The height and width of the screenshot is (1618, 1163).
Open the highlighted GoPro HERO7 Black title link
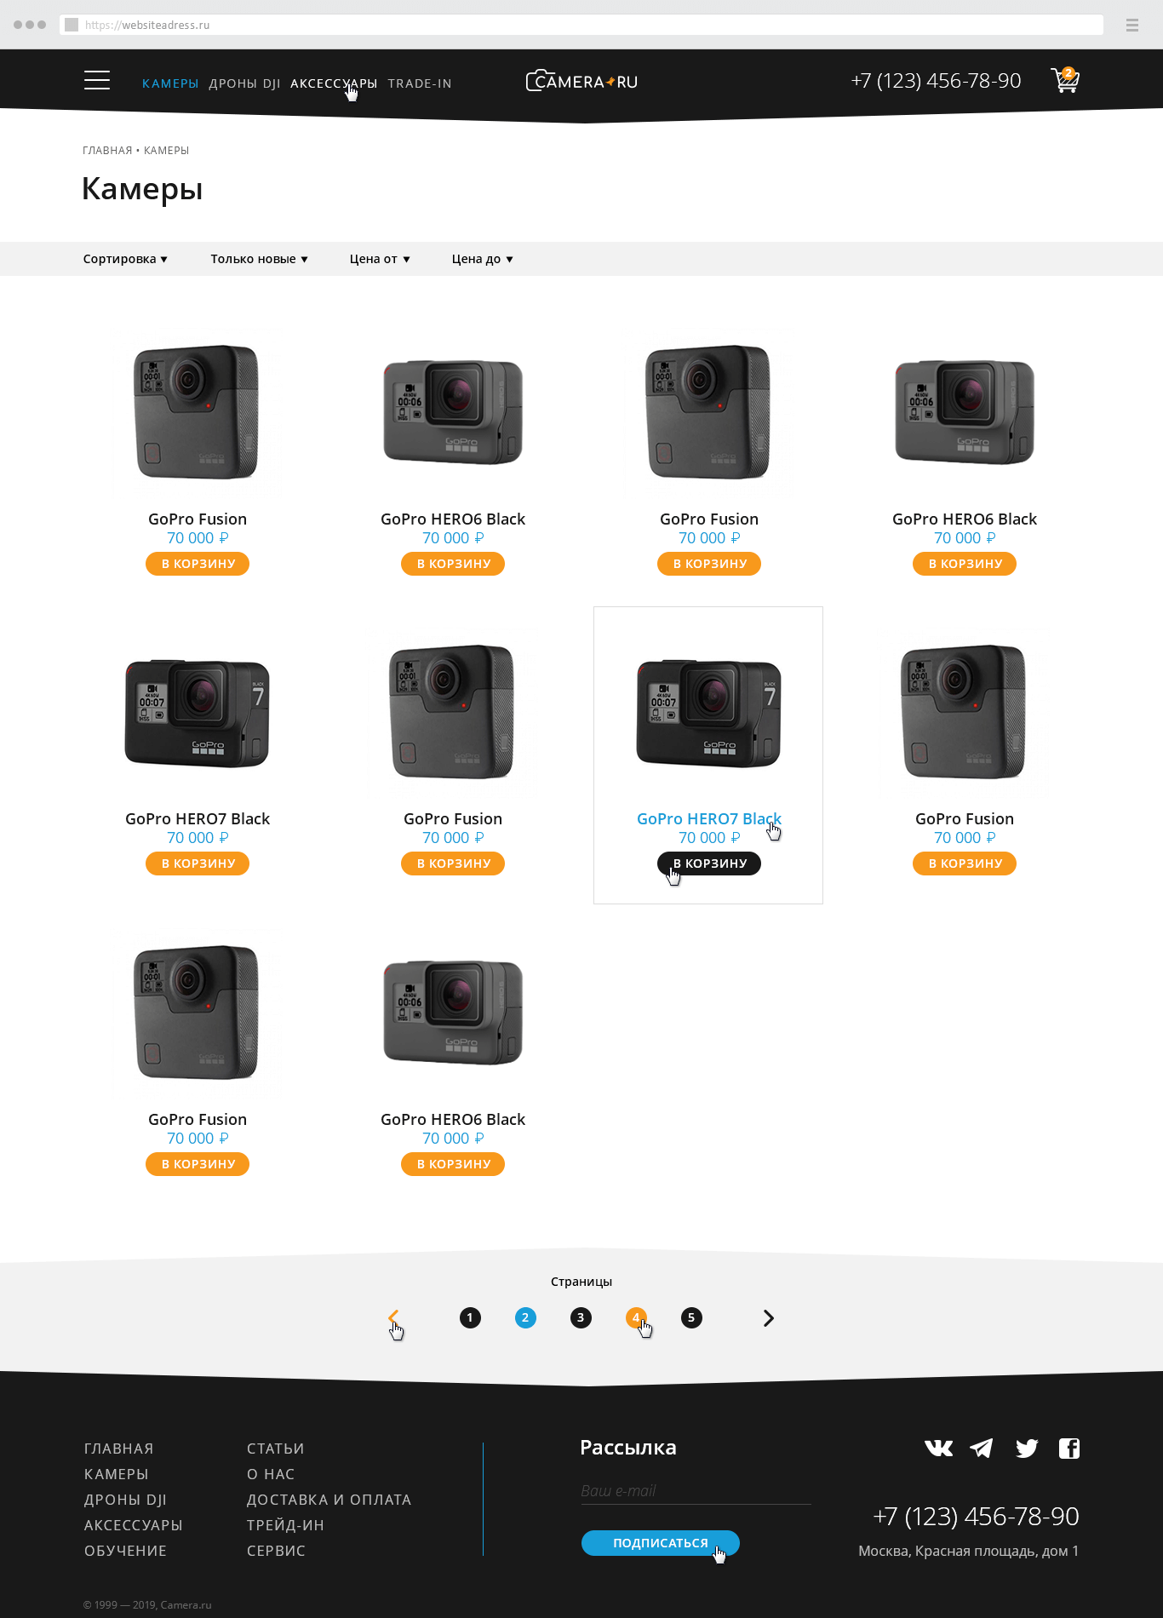pos(709,818)
